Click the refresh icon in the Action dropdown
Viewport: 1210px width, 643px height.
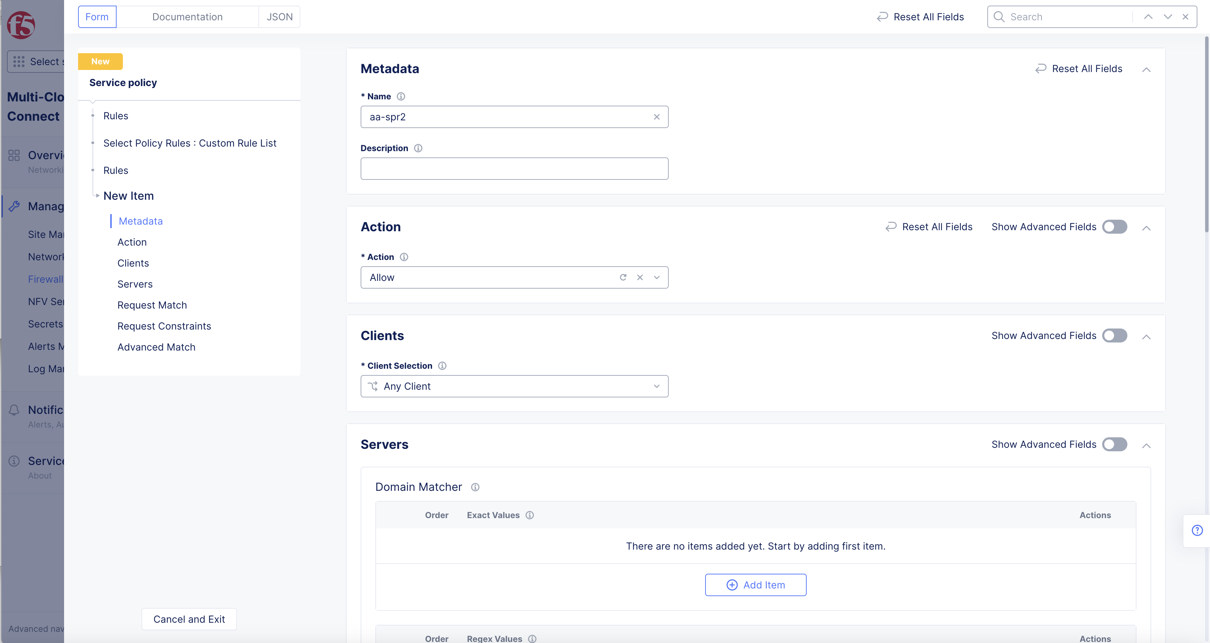point(623,278)
